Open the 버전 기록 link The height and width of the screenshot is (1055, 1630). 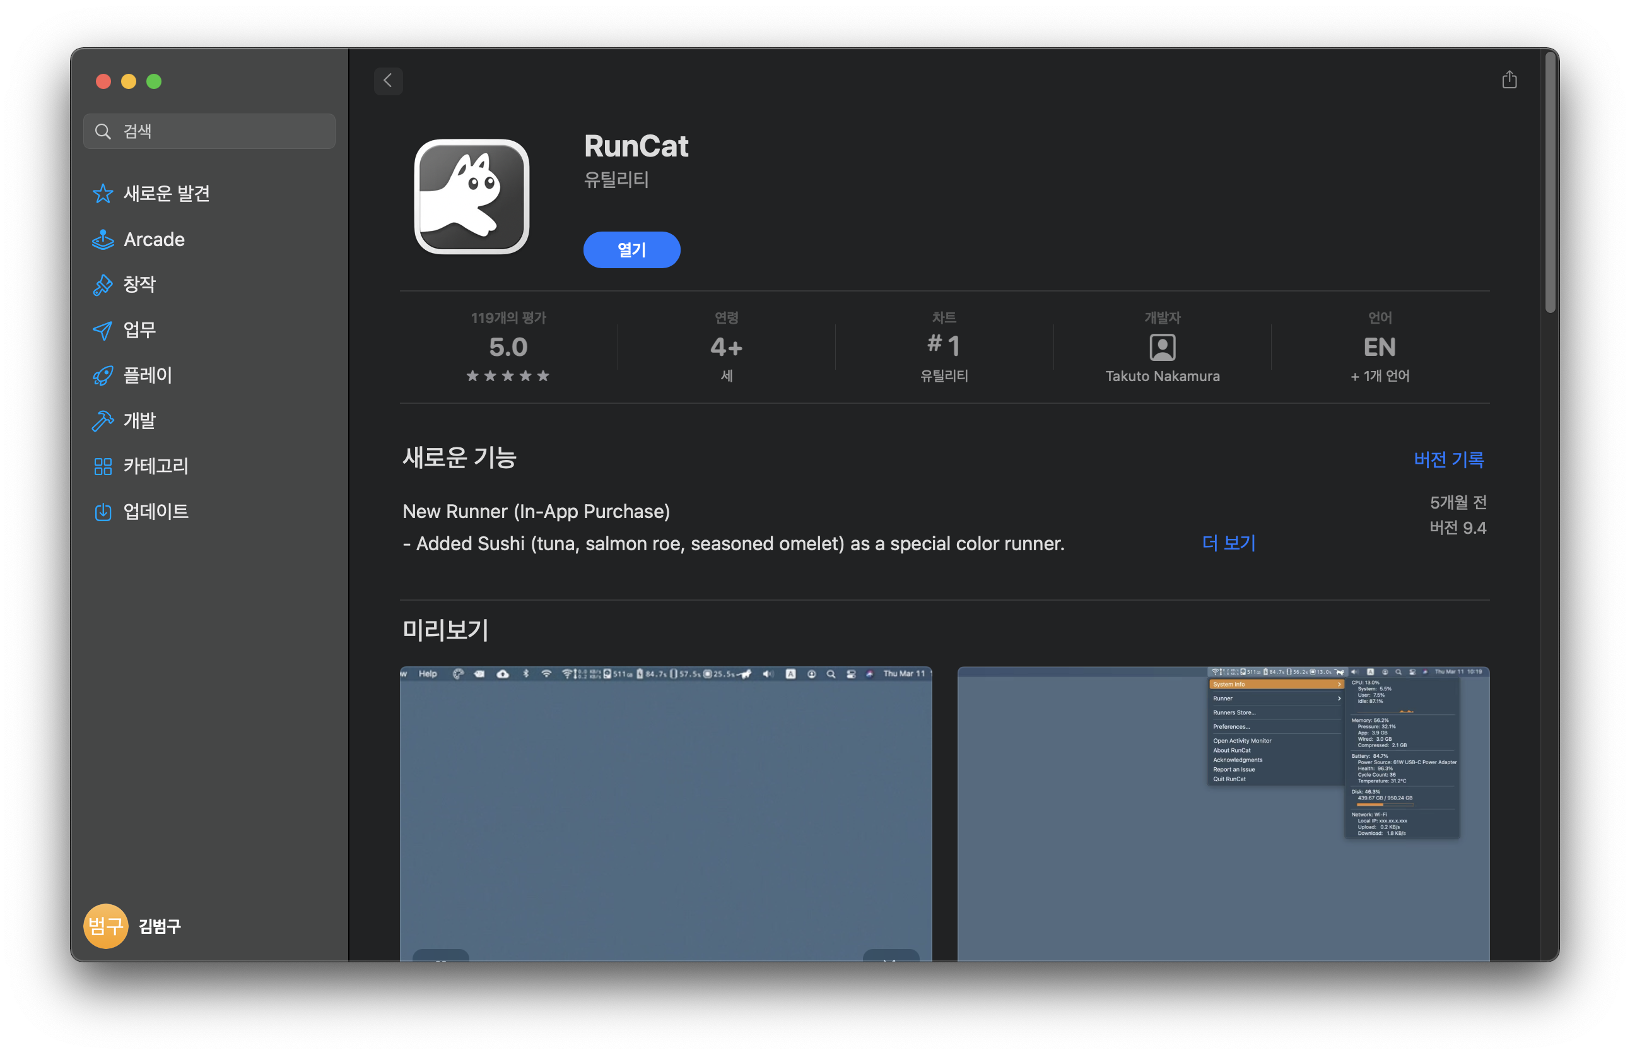[1449, 460]
